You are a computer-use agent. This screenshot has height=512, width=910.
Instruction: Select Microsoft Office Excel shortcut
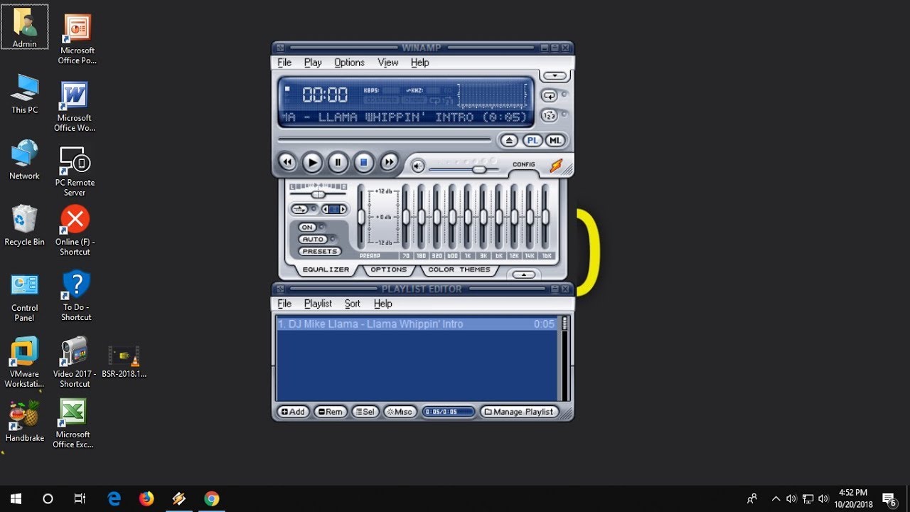tap(73, 424)
